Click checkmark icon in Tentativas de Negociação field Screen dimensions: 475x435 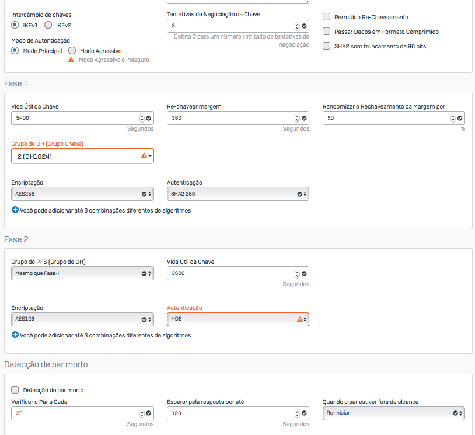click(x=304, y=26)
